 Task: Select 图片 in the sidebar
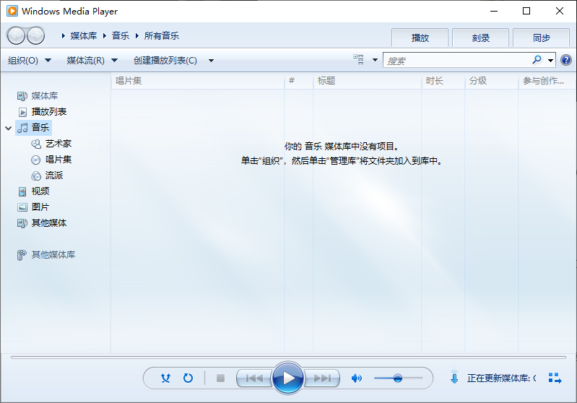pyautogui.click(x=33, y=207)
